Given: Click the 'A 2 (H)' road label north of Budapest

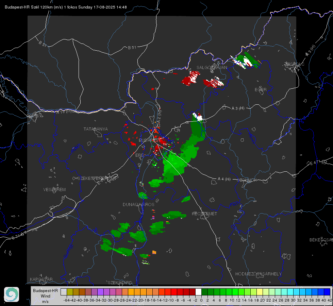Looking at the screenshot, I should [x=159, y=116].
